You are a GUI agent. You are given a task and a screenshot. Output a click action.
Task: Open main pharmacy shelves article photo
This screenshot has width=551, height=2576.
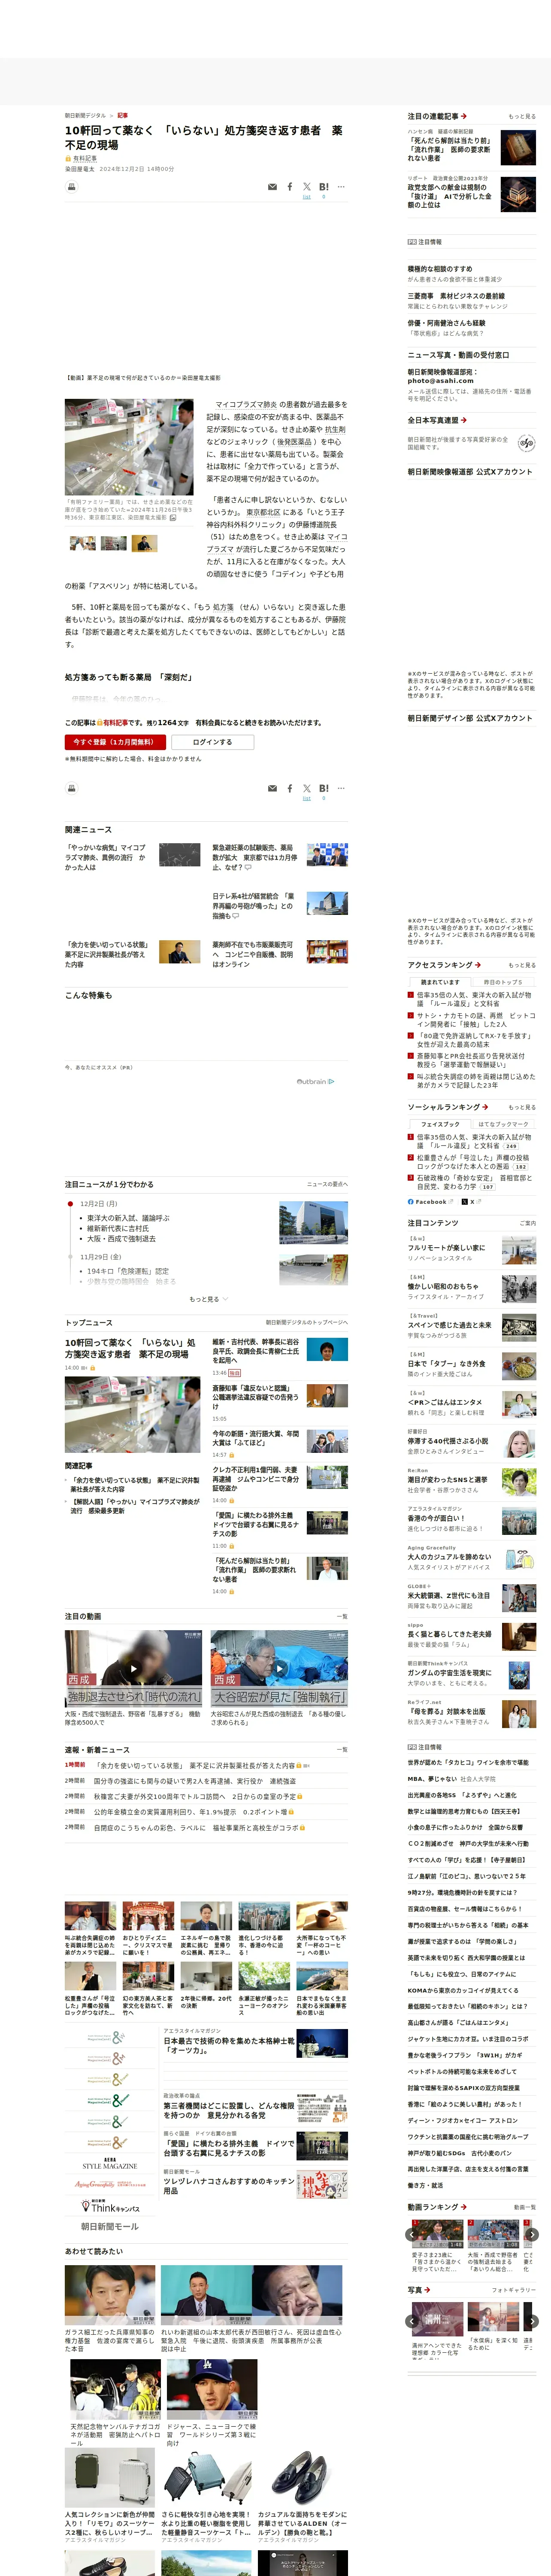click(x=129, y=447)
